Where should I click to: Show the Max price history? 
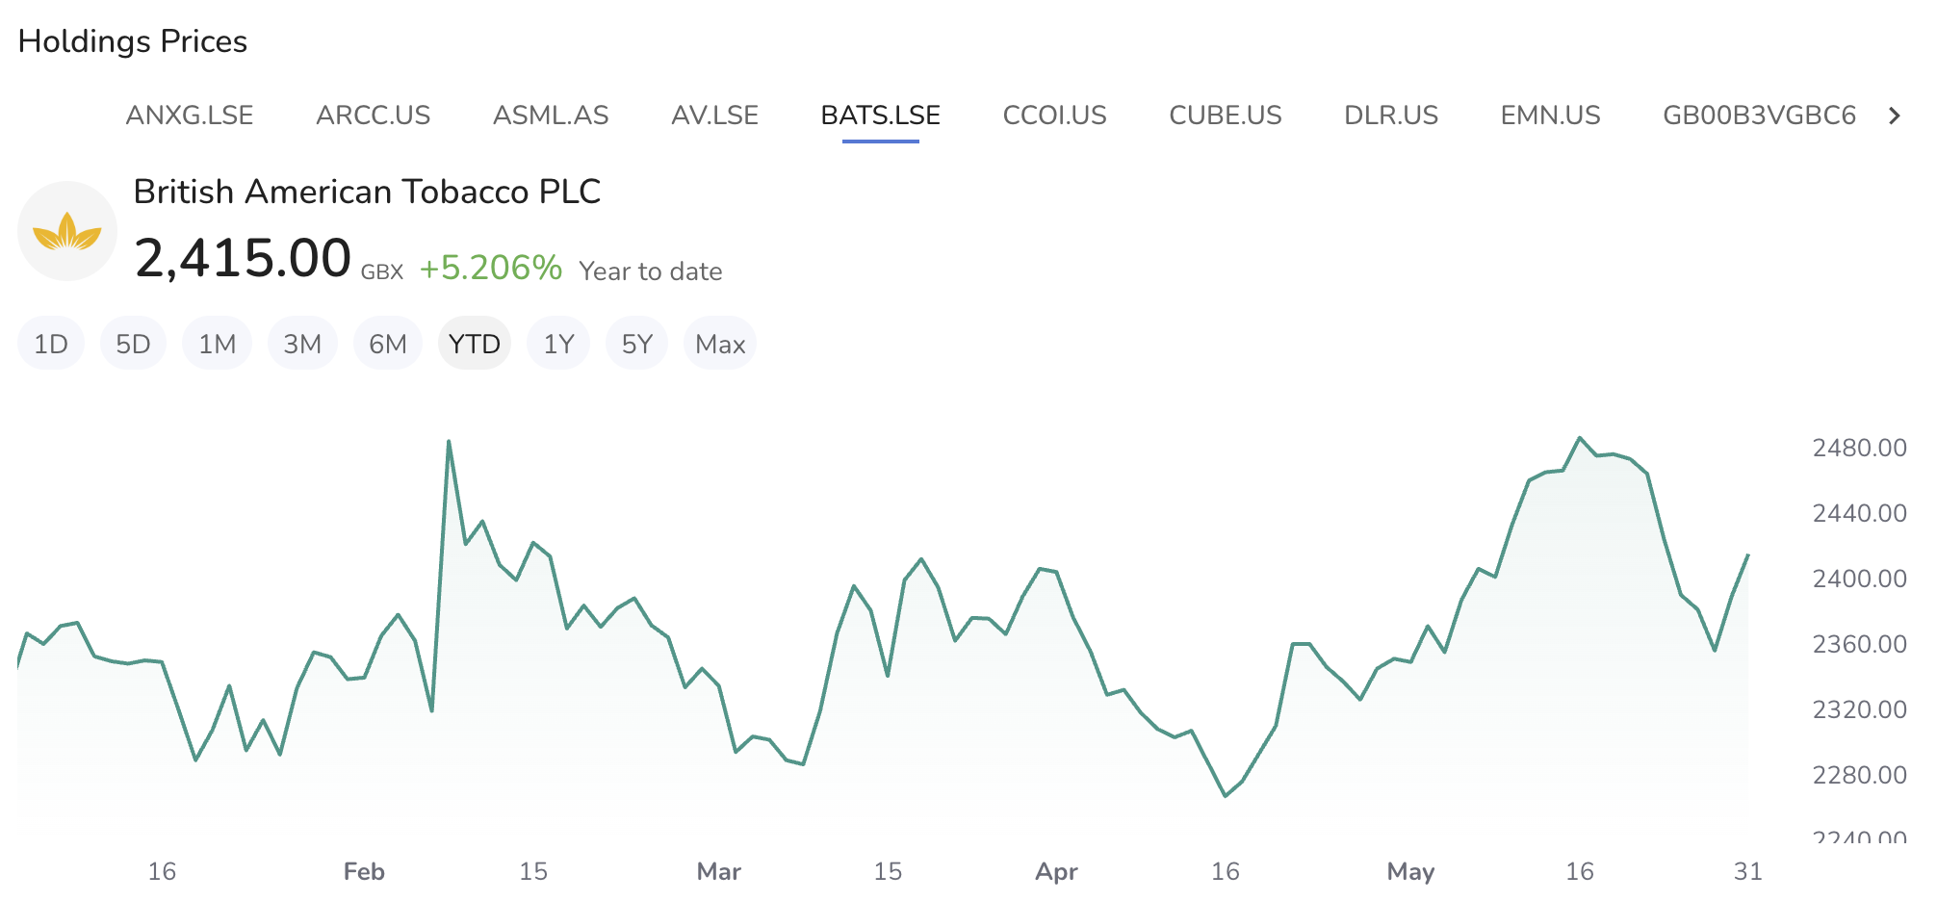[x=720, y=344]
